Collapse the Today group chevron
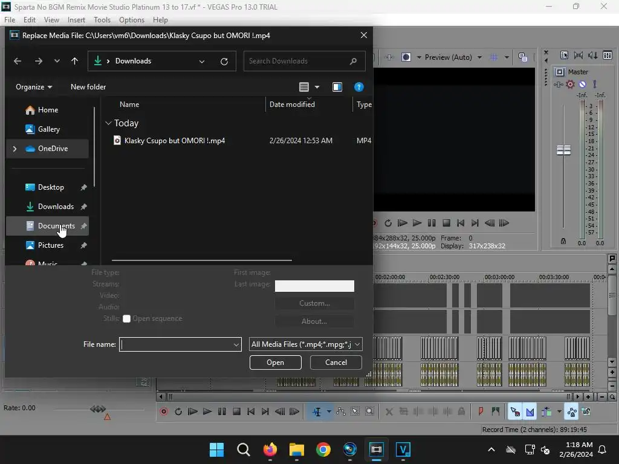 tap(108, 123)
